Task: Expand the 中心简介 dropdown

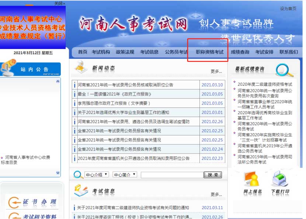Action: pos(125,174)
